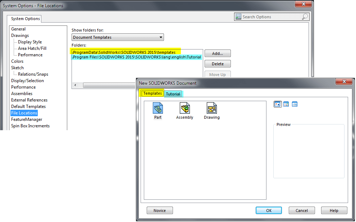Screen dimensions: 356x222
Task: Select the Part template icon
Action: pos(158,108)
